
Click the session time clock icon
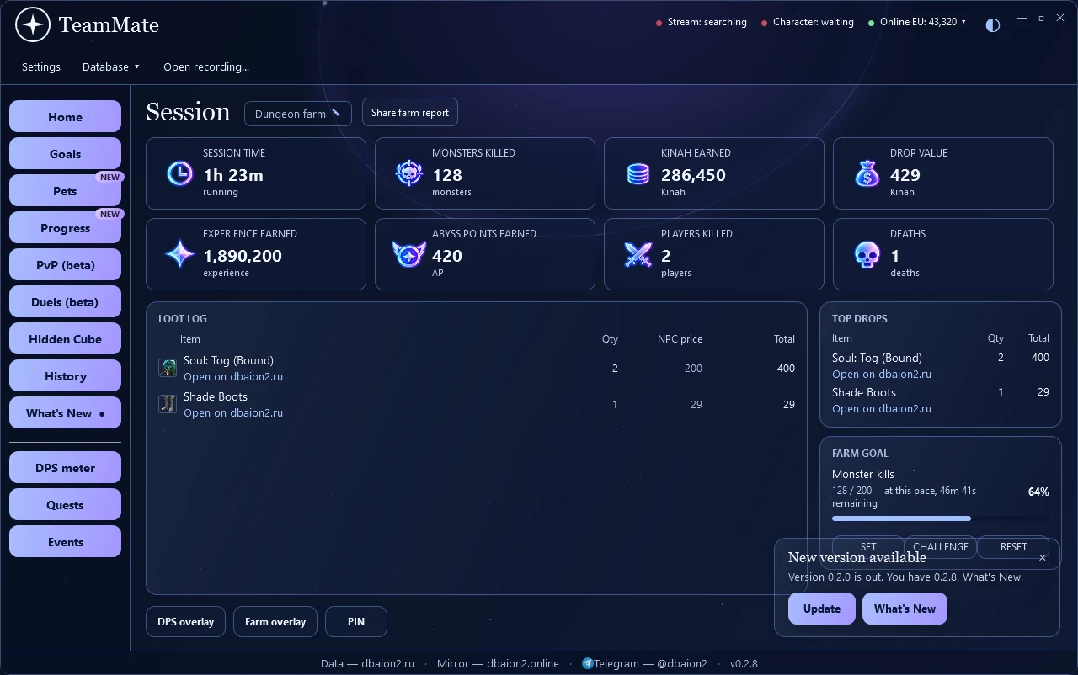point(179,173)
